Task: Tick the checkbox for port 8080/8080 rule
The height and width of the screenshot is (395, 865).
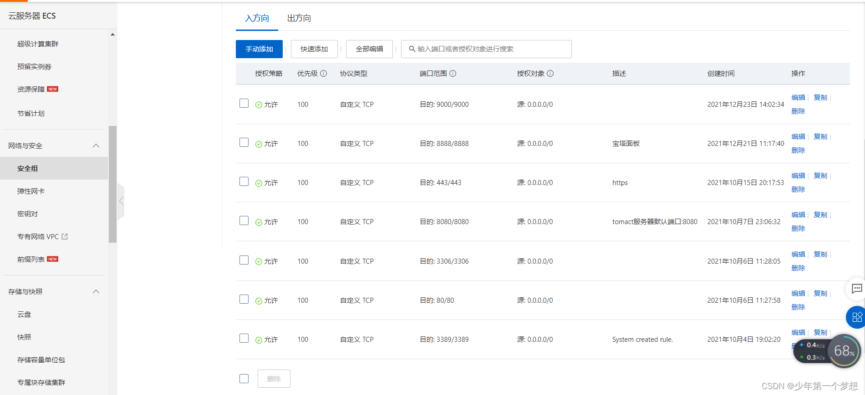Action: pyautogui.click(x=244, y=220)
